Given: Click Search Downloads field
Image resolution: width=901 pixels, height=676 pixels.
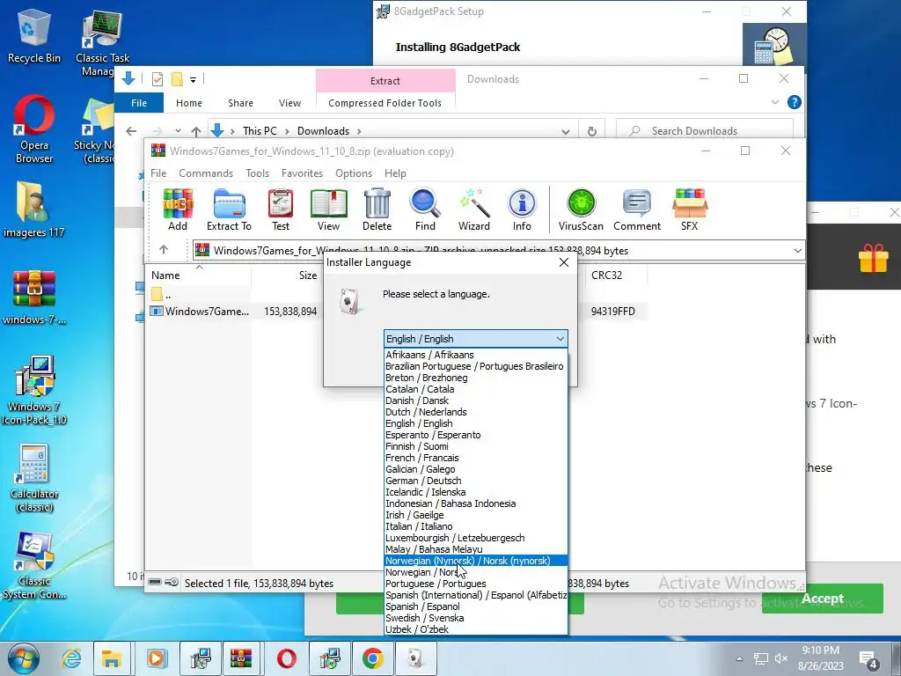Looking at the screenshot, I should point(704,131).
